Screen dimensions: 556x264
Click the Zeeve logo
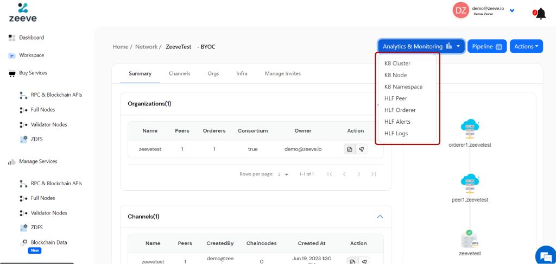click(23, 12)
